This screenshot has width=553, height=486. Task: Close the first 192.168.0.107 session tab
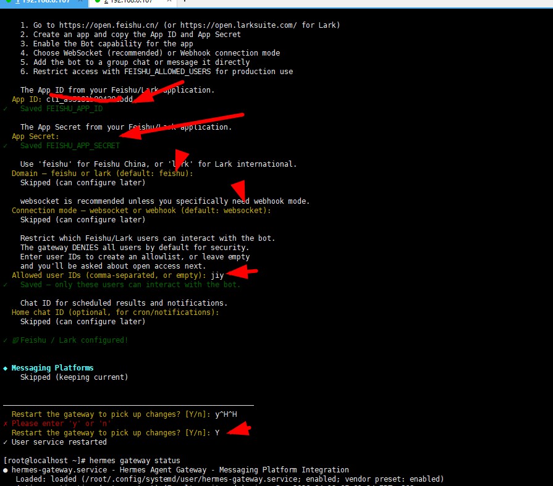(80, 1)
